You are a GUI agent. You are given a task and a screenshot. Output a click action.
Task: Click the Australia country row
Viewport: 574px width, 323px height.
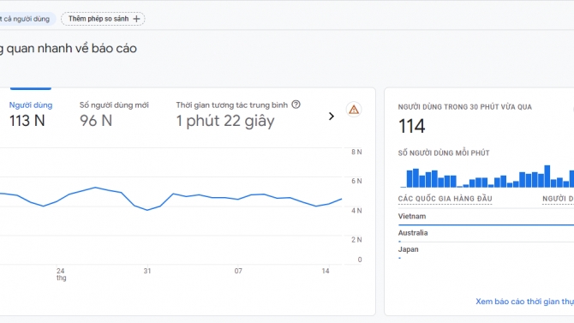[486, 235]
